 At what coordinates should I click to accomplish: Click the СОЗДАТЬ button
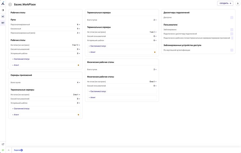click(x=225, y=3)
